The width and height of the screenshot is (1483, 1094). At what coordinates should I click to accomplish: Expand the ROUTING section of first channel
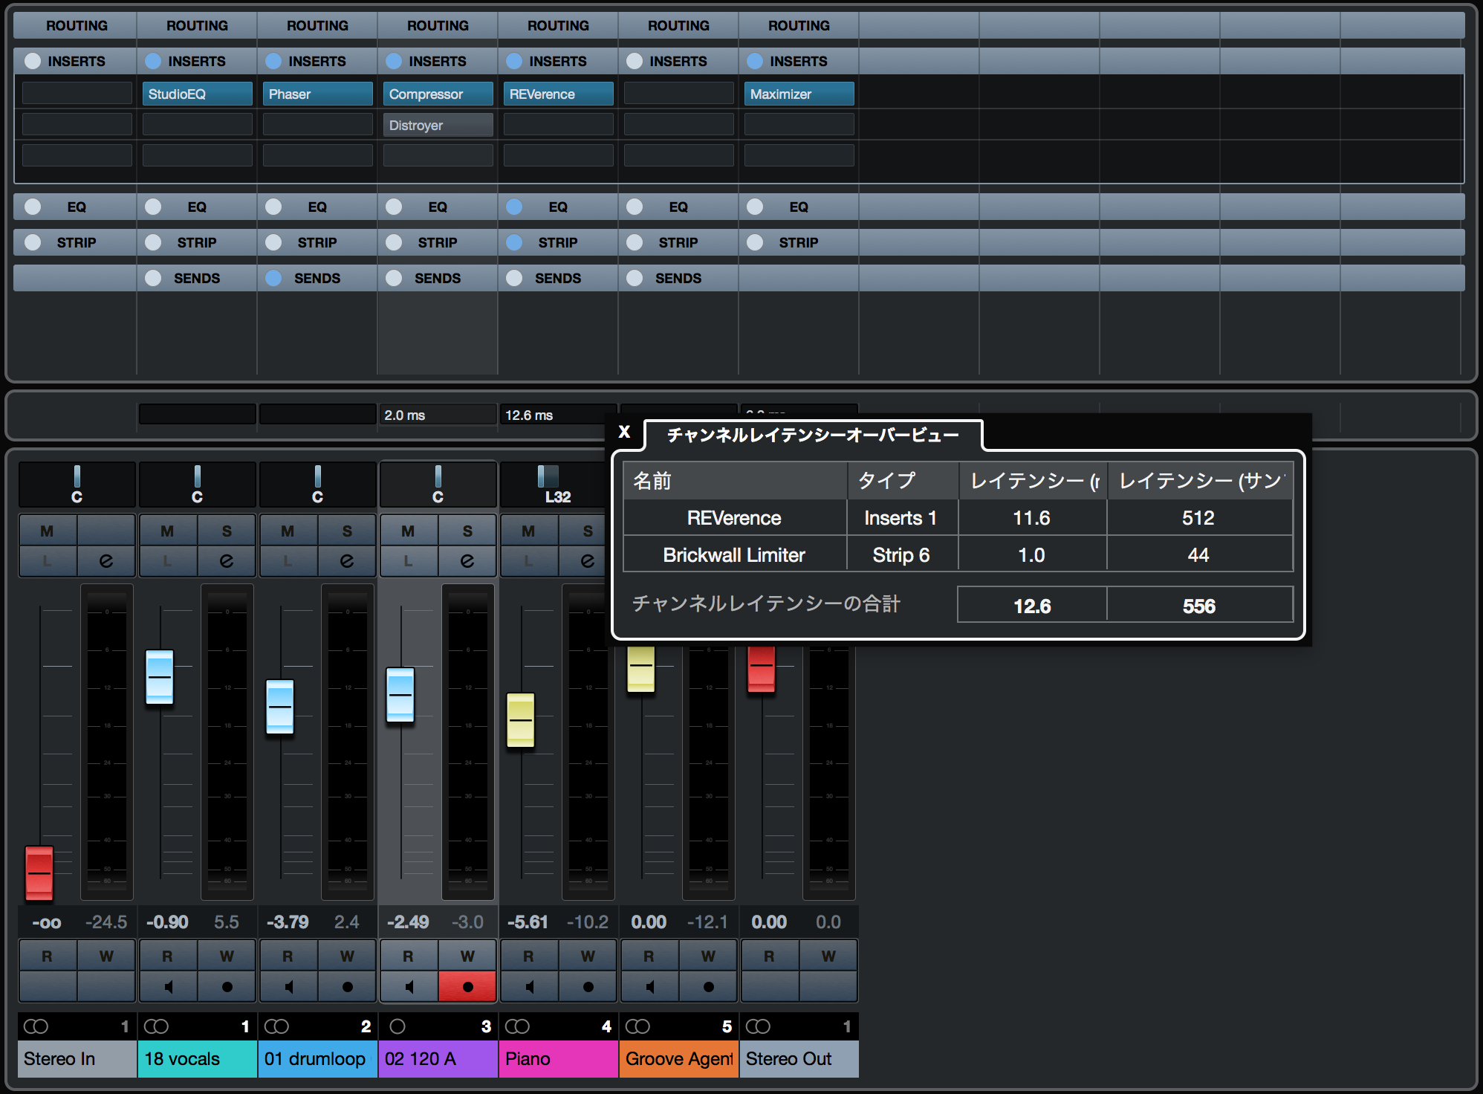pyautogui.click(x=76, y=25)
